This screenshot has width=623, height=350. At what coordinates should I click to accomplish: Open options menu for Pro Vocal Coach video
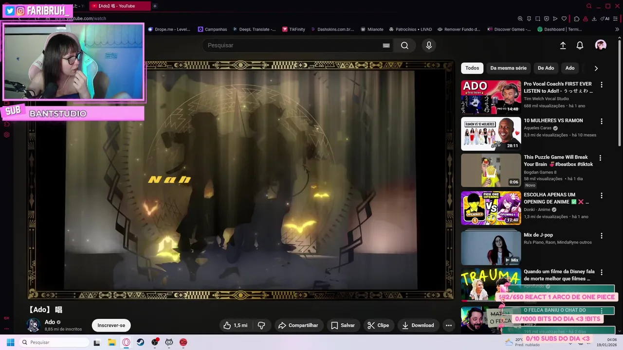coord(602,85)
